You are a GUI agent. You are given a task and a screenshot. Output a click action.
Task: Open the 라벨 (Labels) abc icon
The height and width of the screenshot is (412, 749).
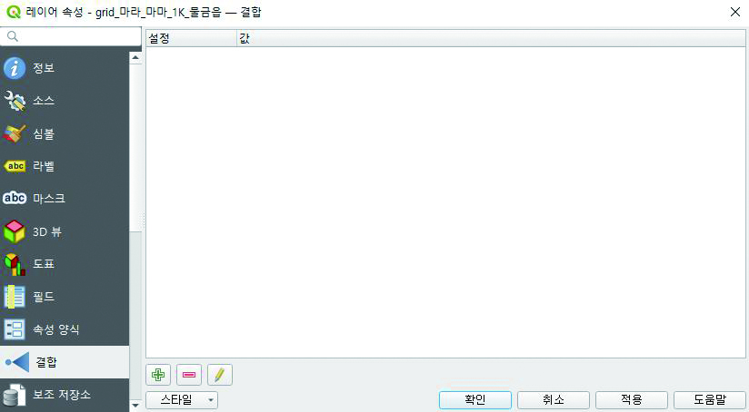click(x=15, y=166)
